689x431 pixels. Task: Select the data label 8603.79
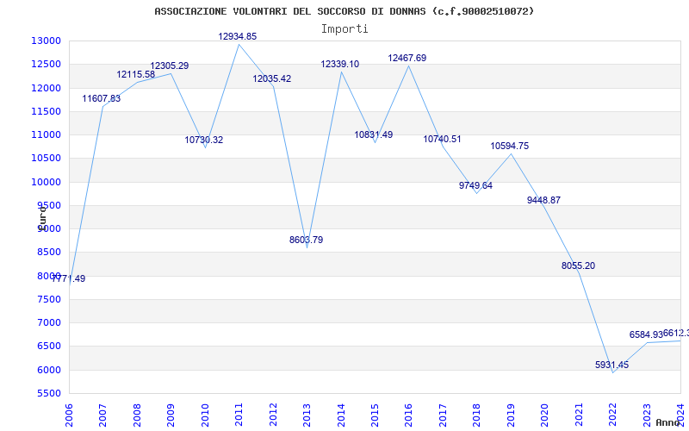point(307,240)
